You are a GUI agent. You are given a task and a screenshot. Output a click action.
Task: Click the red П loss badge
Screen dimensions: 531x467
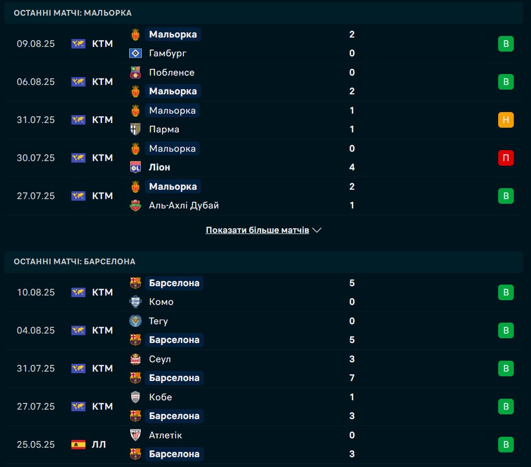tap(505, 158)
